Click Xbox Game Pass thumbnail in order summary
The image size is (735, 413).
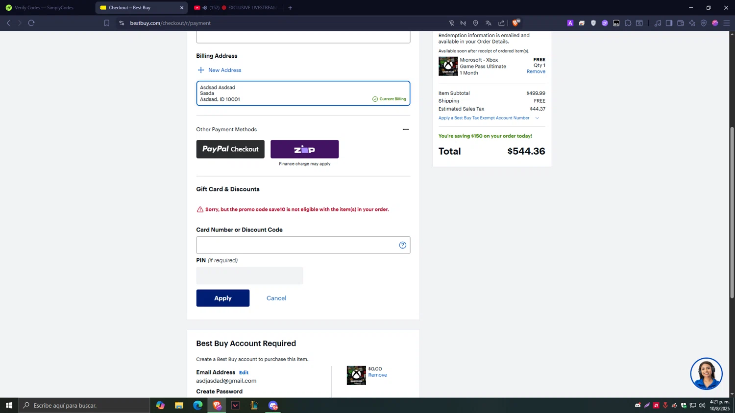(448, 66)
